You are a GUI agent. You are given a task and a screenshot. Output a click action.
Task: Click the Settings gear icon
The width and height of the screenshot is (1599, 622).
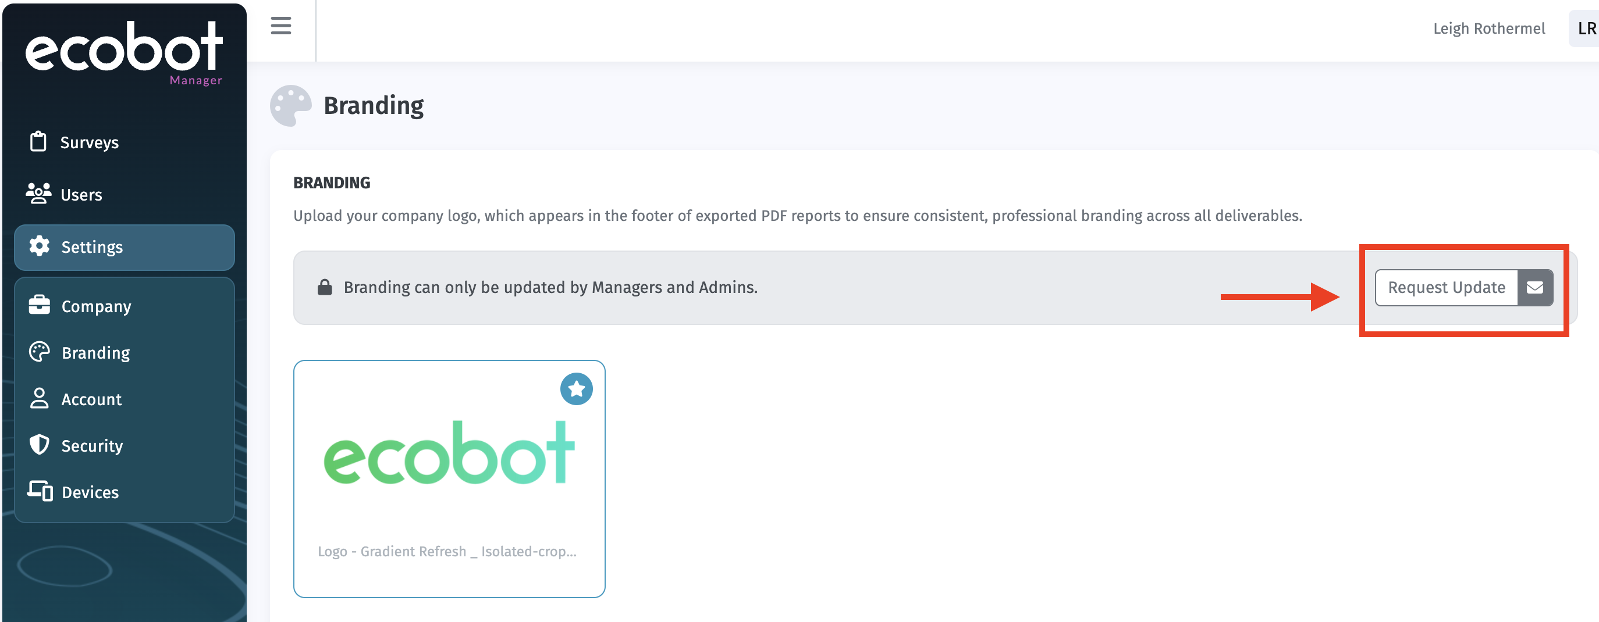[x=40, y=246]
